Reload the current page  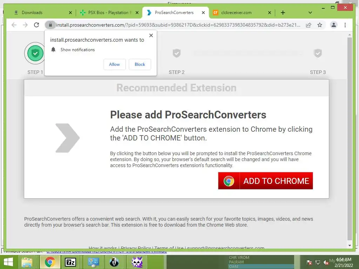coord(36,25)
